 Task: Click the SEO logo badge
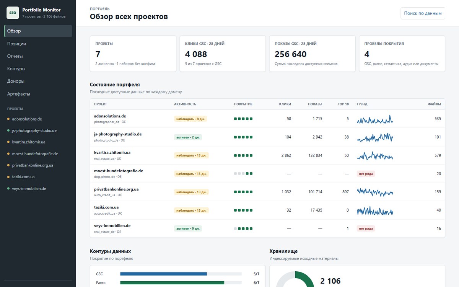13,13
